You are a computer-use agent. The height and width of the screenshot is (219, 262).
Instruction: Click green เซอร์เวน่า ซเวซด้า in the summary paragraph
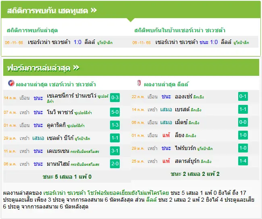tap(64, 193)
